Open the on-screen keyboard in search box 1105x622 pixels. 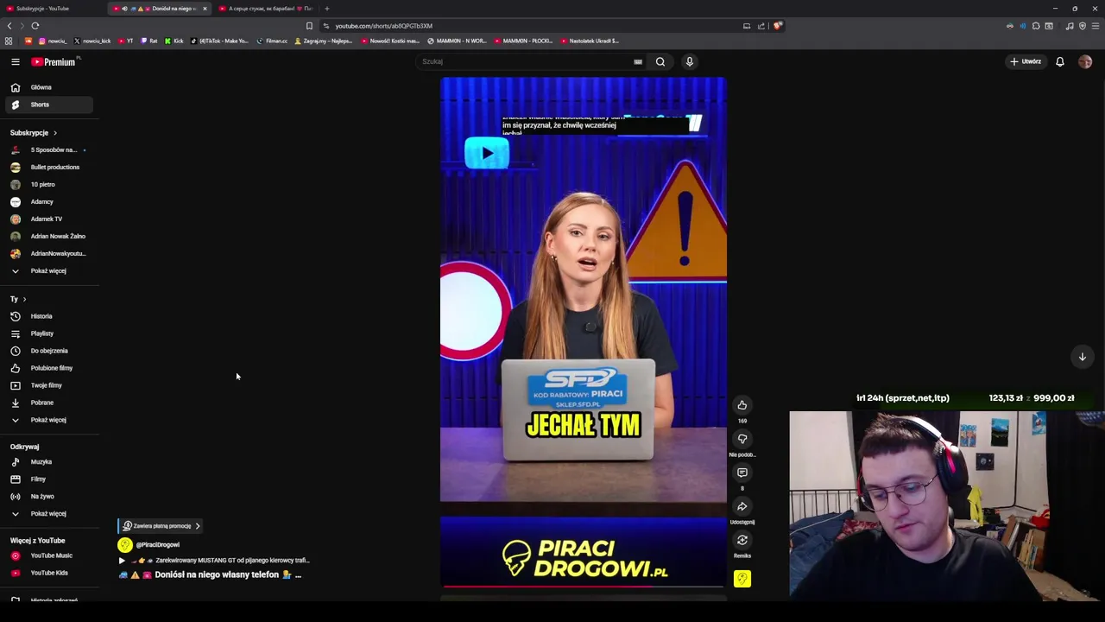638,61
